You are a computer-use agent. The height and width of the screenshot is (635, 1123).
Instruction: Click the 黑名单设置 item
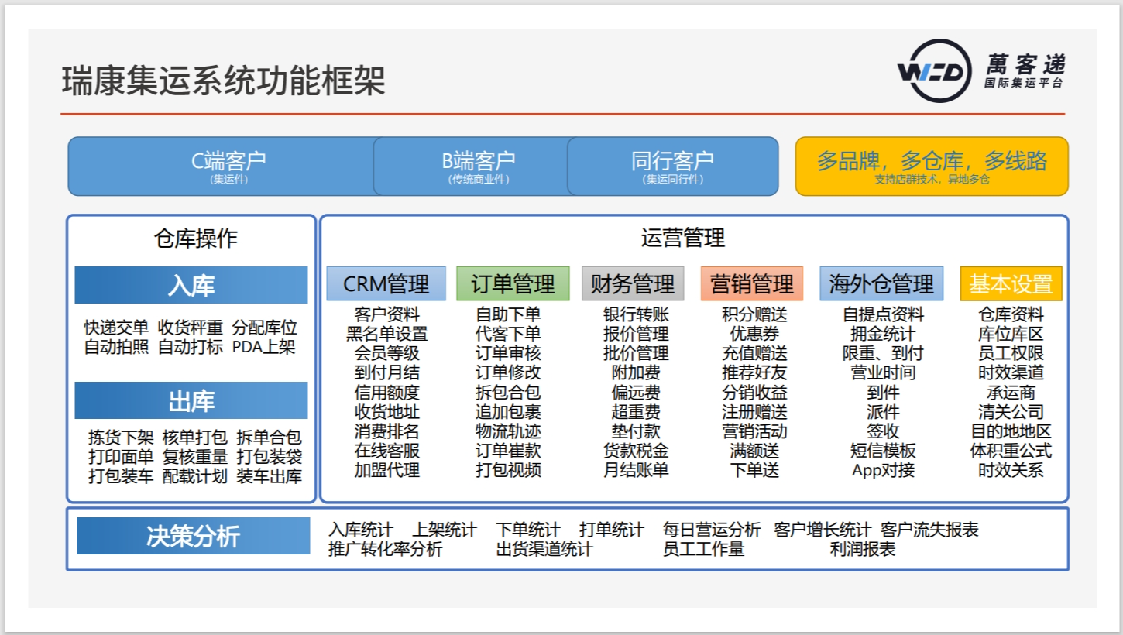pyautogui.click(x=386, y=335)
